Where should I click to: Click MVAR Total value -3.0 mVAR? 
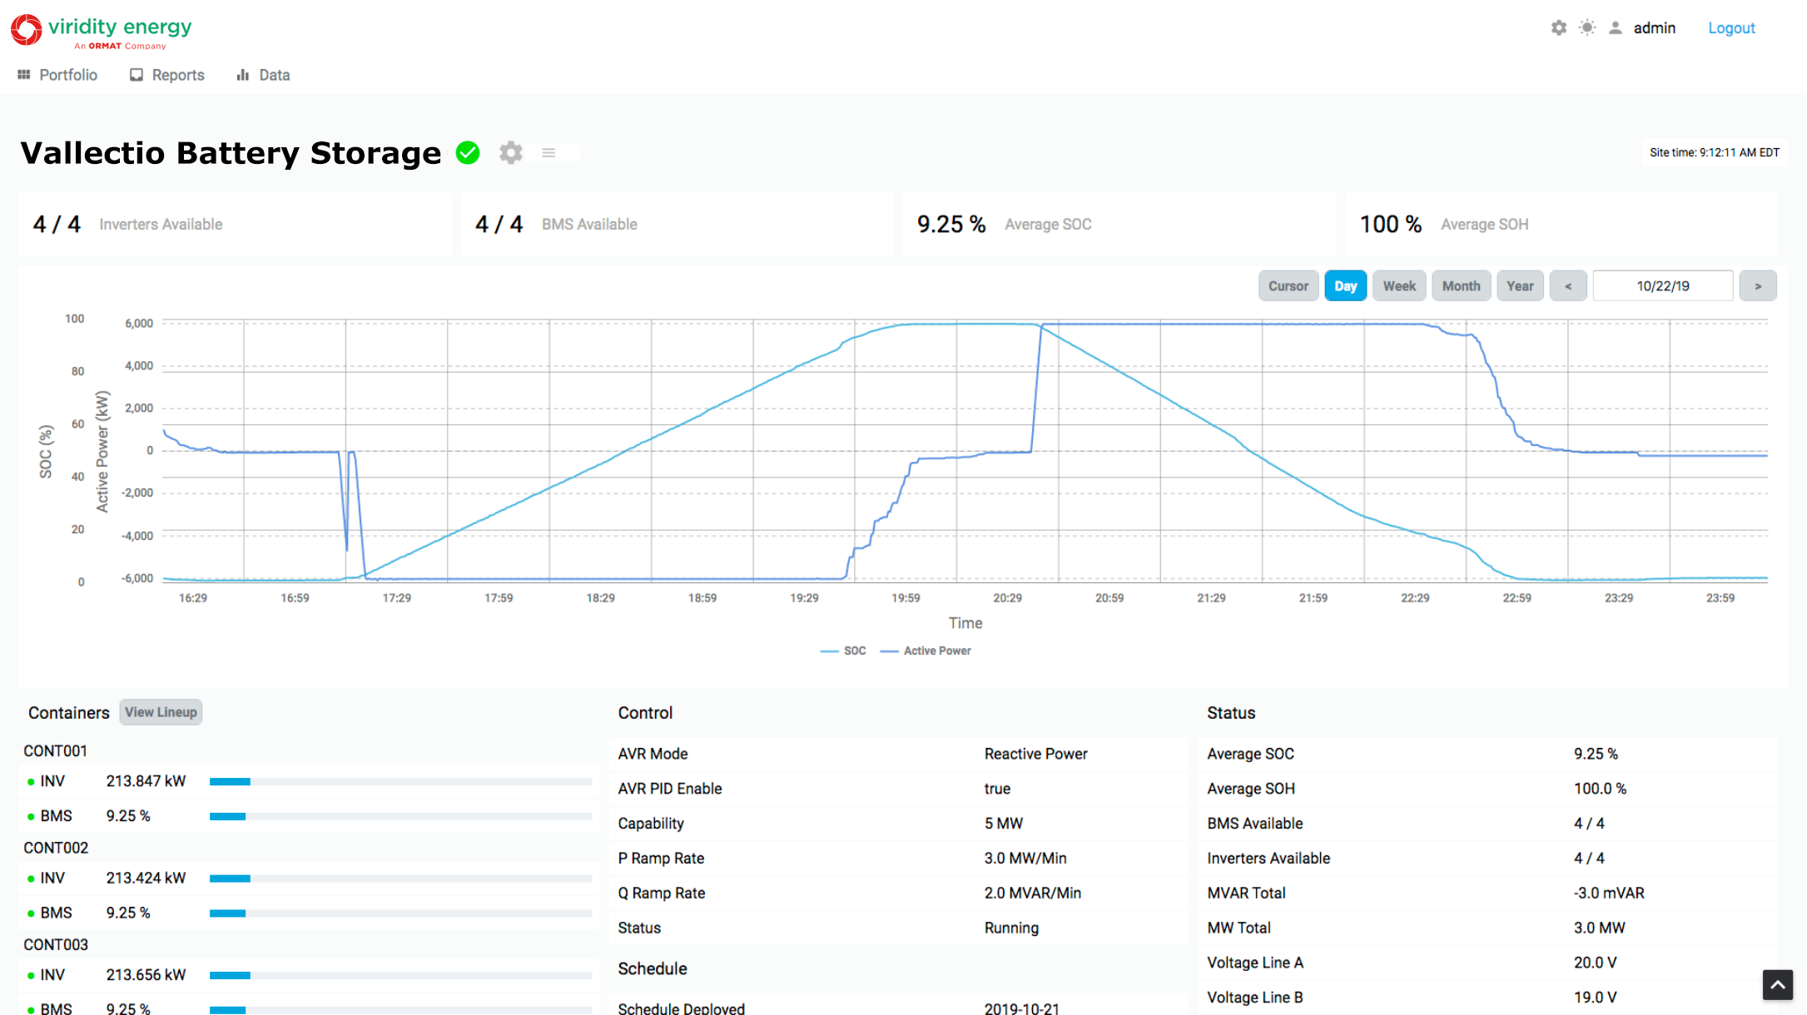pos(1609,893)
